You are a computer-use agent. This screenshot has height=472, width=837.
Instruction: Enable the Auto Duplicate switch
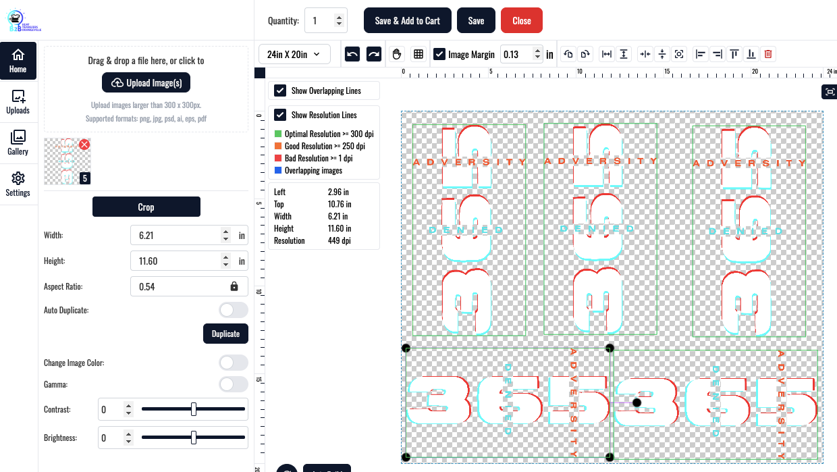pyautogui.click(x=234, y=310)
